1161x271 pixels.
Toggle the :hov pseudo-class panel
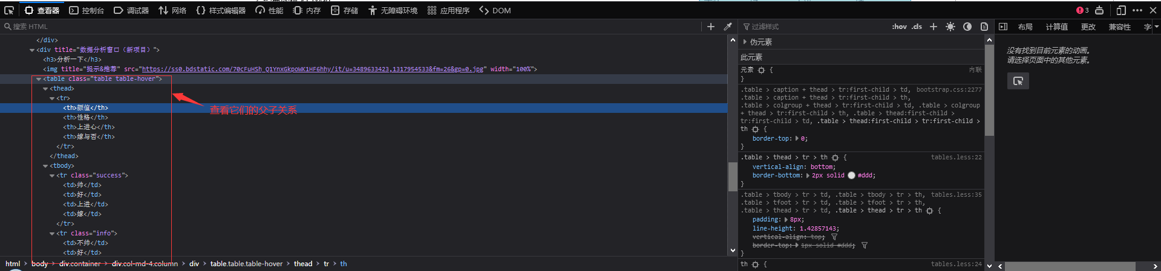pyautogui.click(x=899, y=27)
